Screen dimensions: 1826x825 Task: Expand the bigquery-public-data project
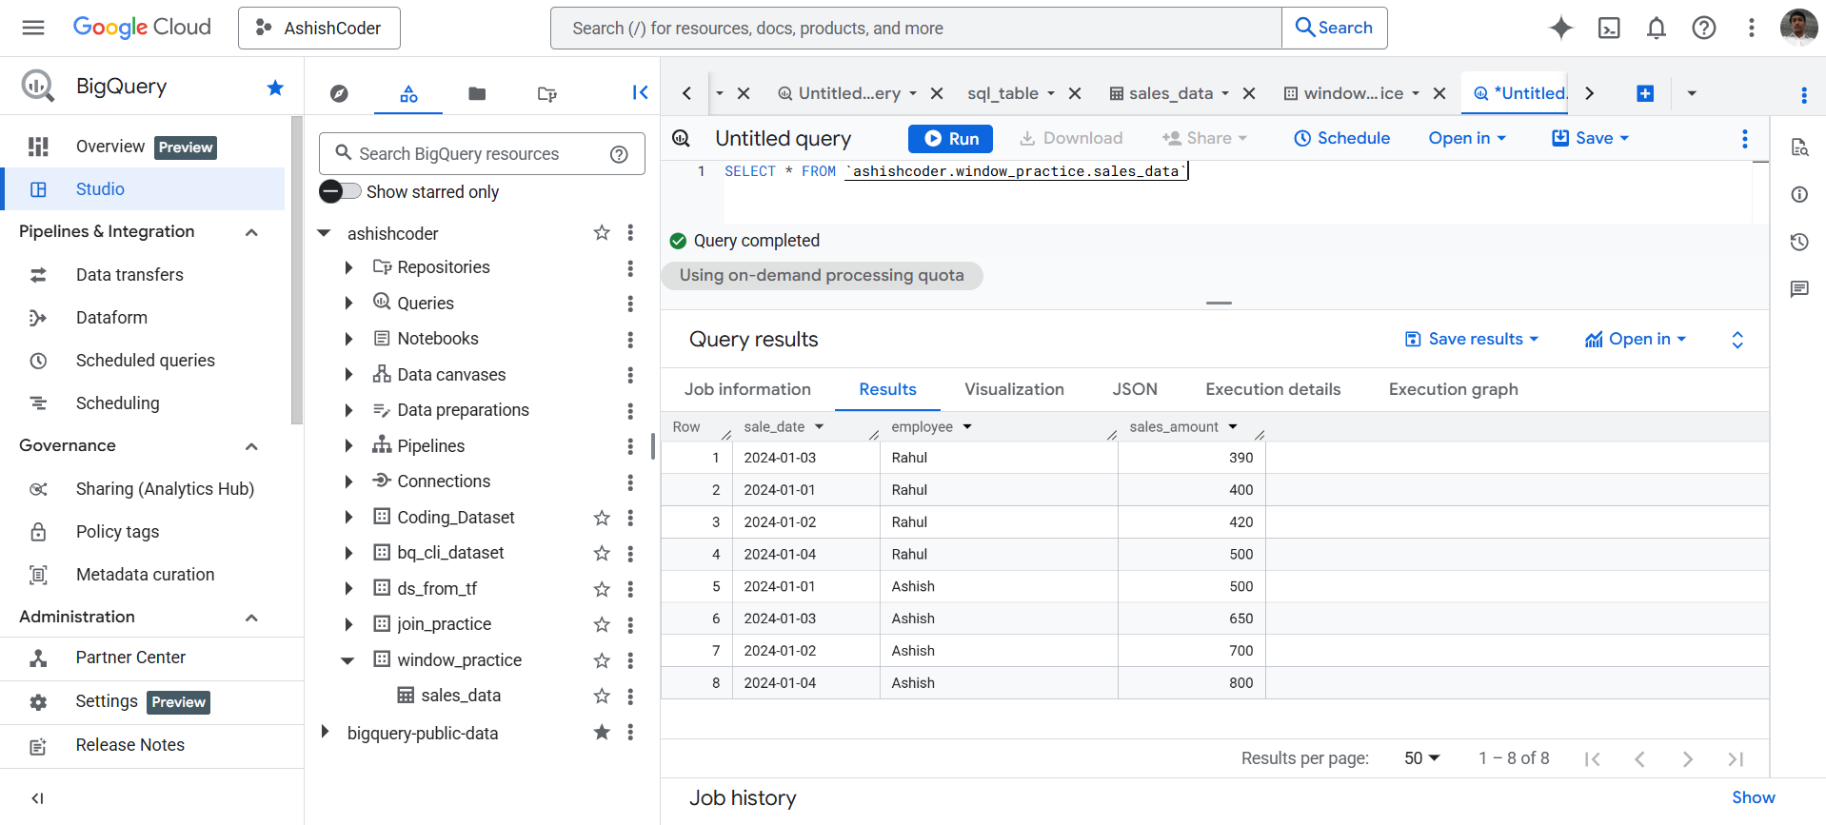[x=325, y=732]
